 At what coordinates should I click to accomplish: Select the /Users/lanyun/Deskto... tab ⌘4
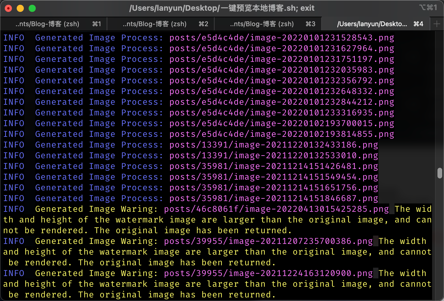point(375,24)
